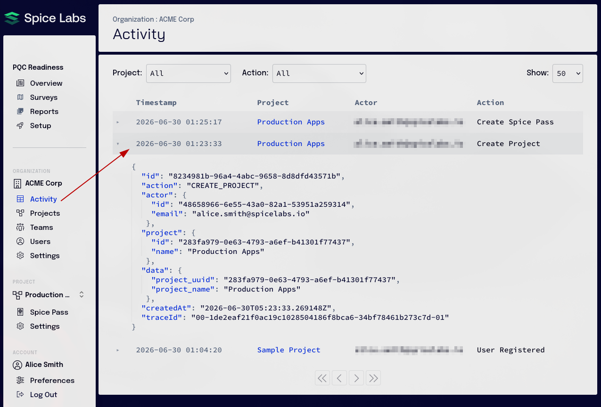Click the Action column header
Image resolution: width=601 pixels, height=407 pixels.
(490, 103)
